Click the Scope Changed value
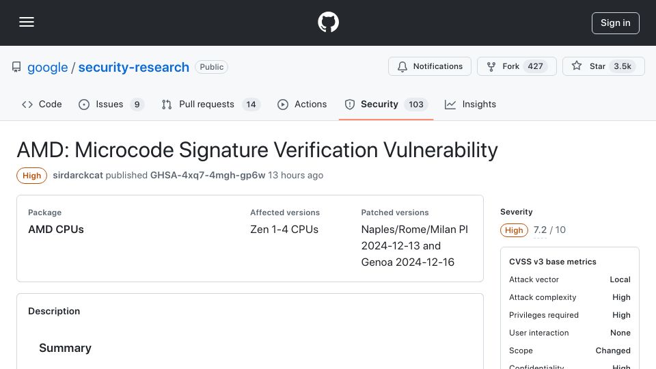656x369 pixels. coord(613,351)
